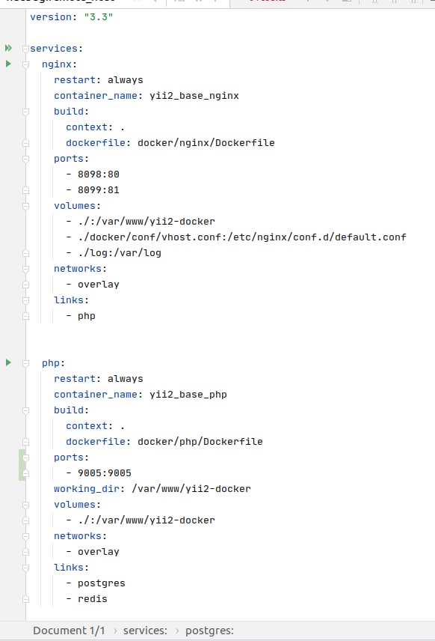This screenshot has width=435, height=641.
Task: Run the nginx service via gutter arrow
Action: [8, 64]
